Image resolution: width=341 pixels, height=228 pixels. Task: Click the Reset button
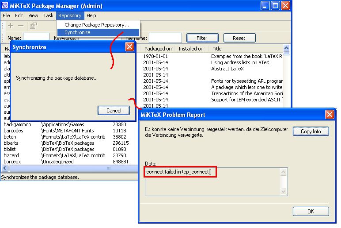[x=239, y=38]
